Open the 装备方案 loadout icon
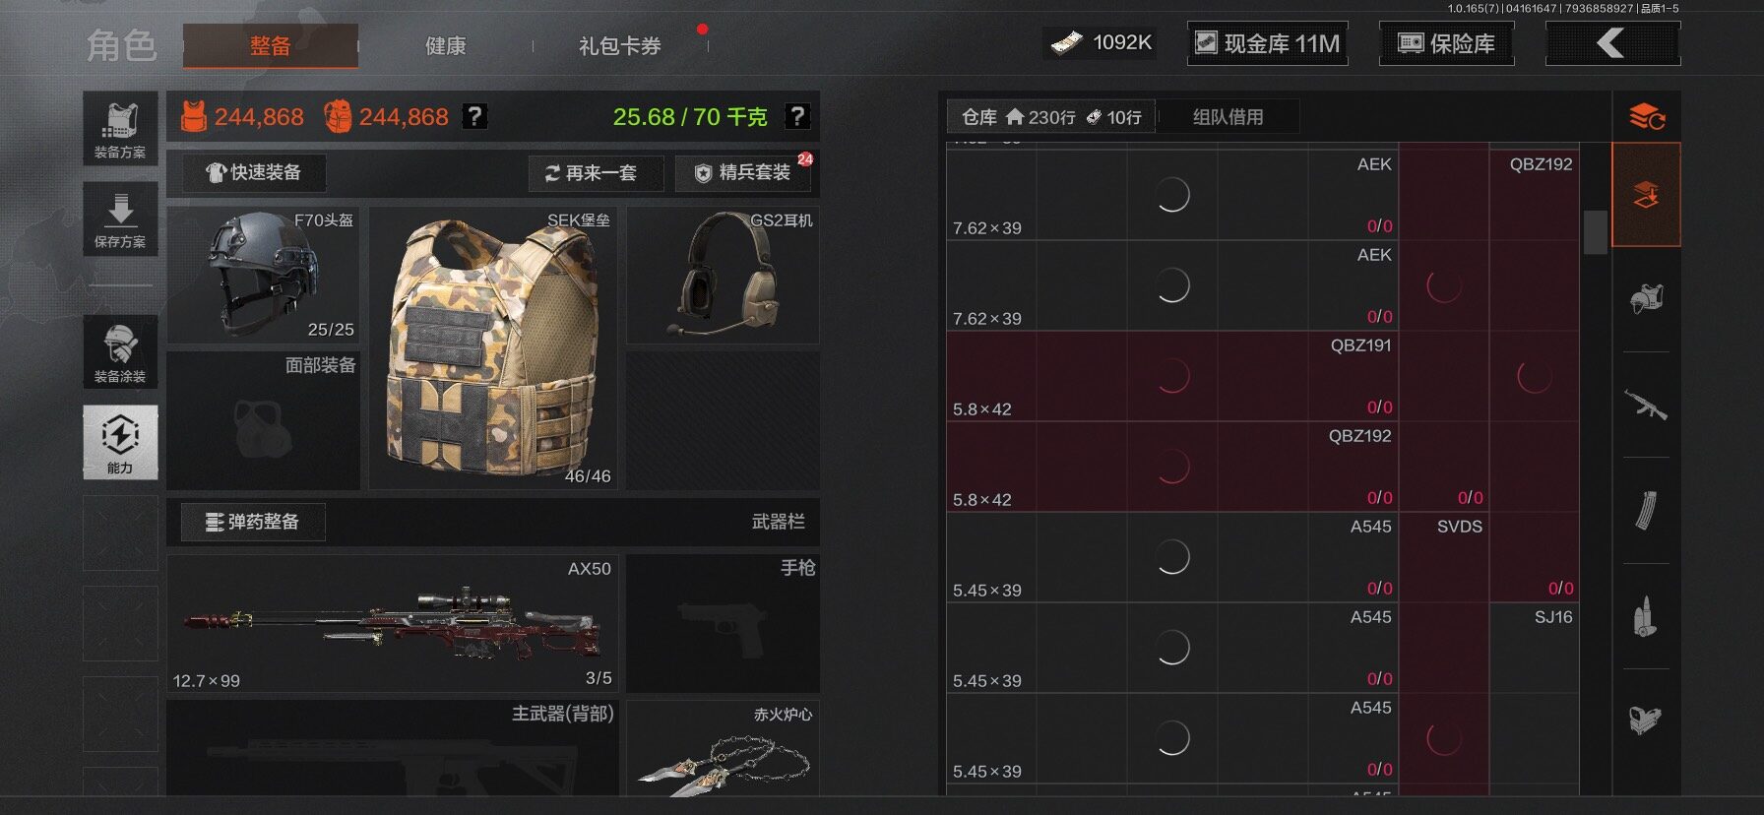This screenshot has height=815, width=1764. click(x=120, y=128)
